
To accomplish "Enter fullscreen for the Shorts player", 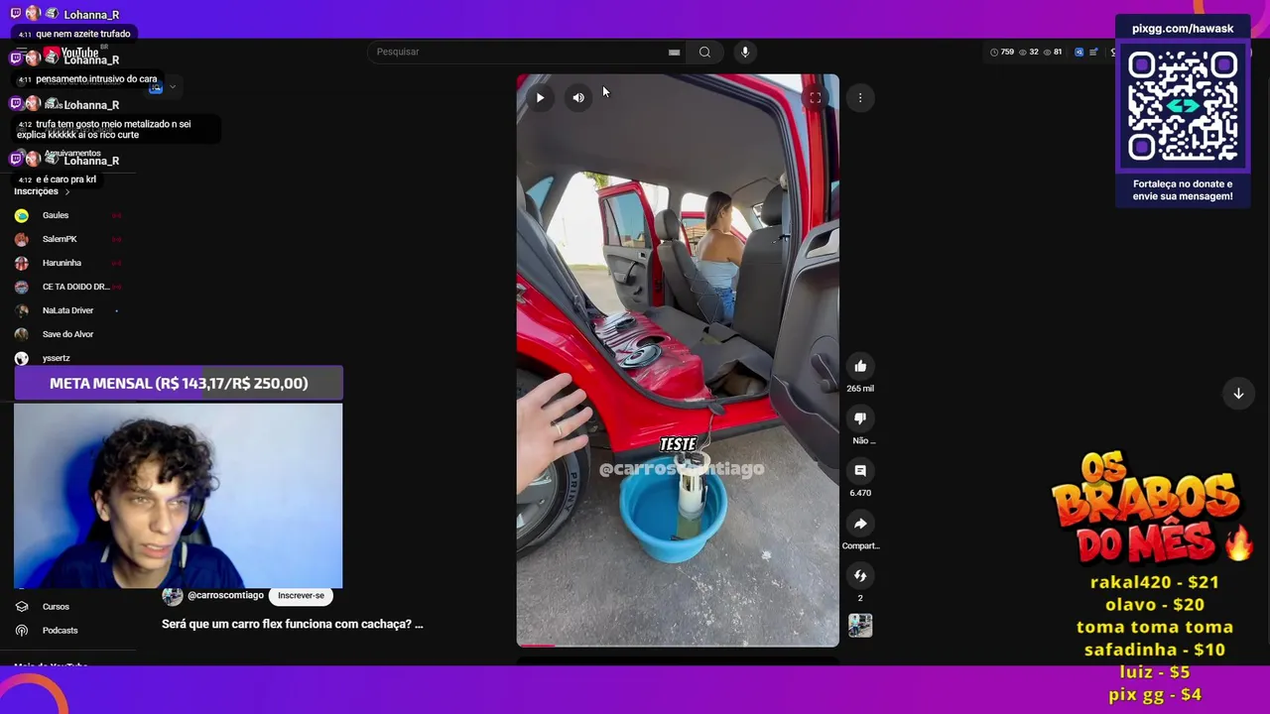I will [815, 97].
